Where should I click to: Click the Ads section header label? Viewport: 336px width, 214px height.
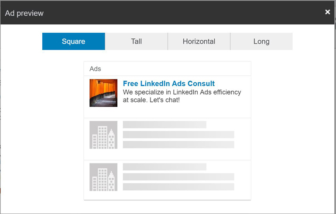[95, 69]
